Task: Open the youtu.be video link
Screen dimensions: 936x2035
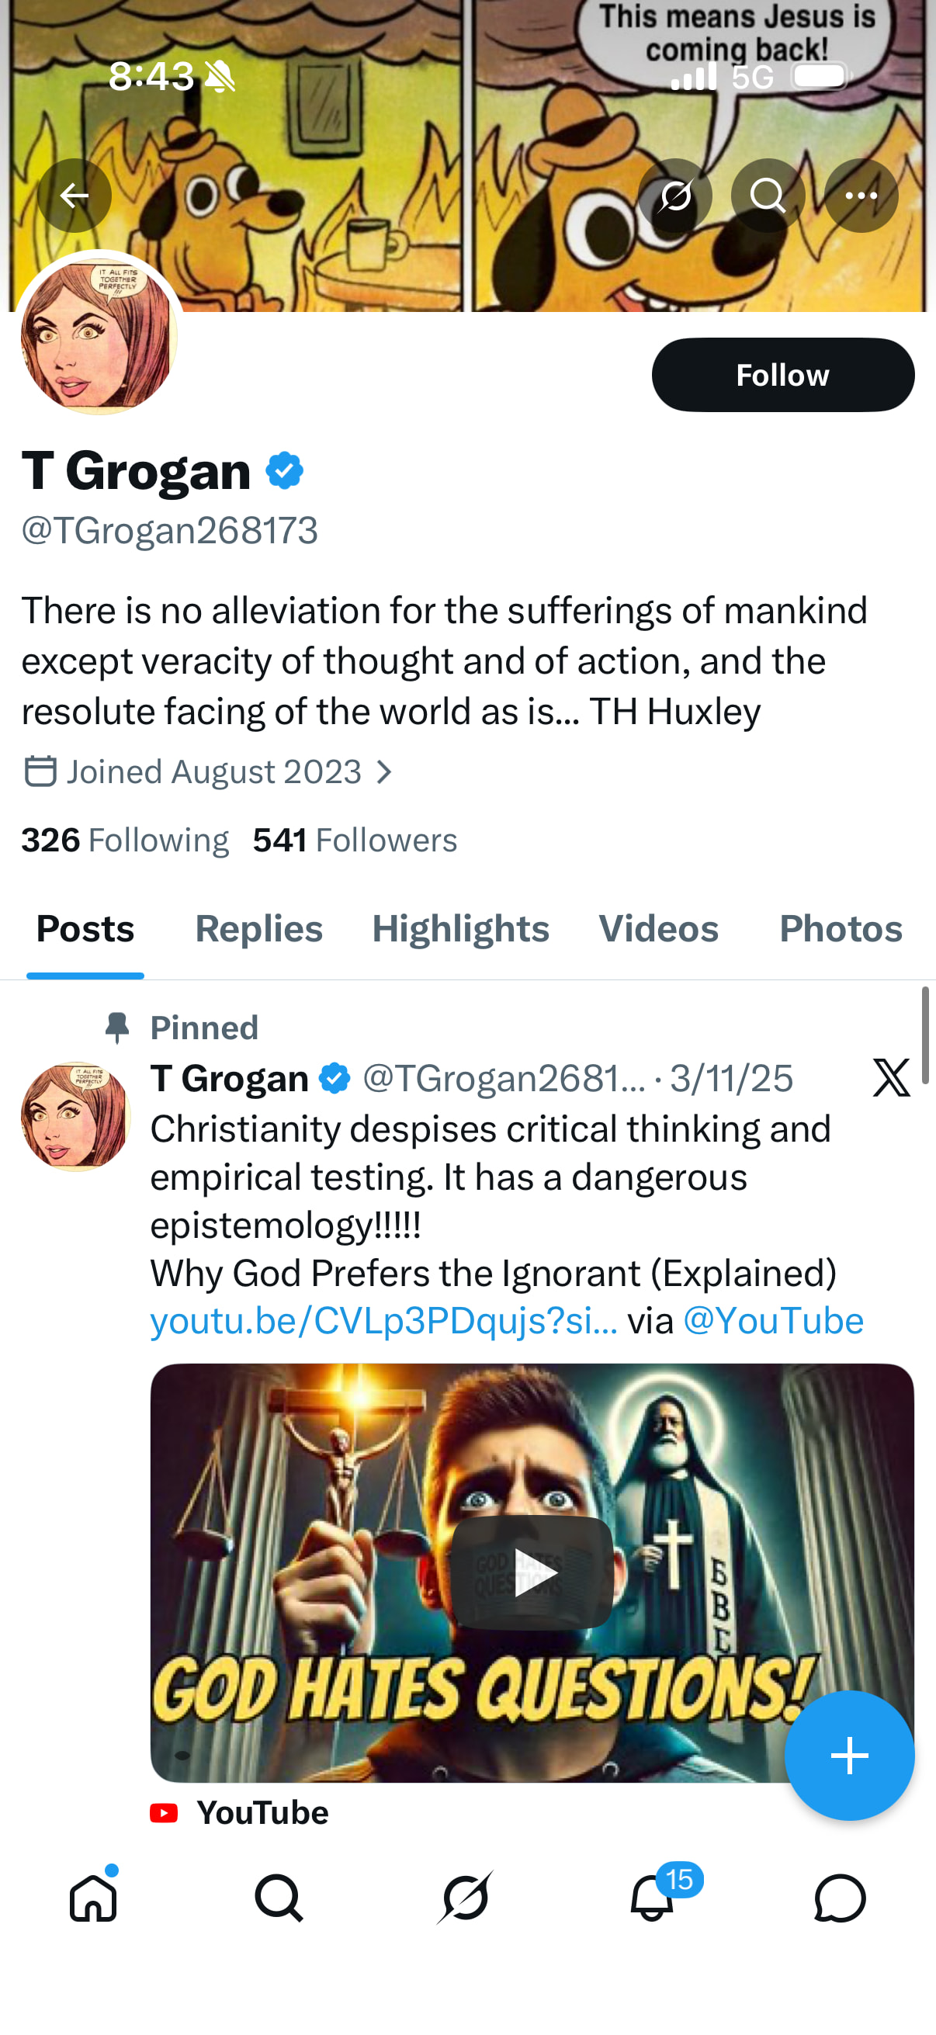Action: (384, 1321)
